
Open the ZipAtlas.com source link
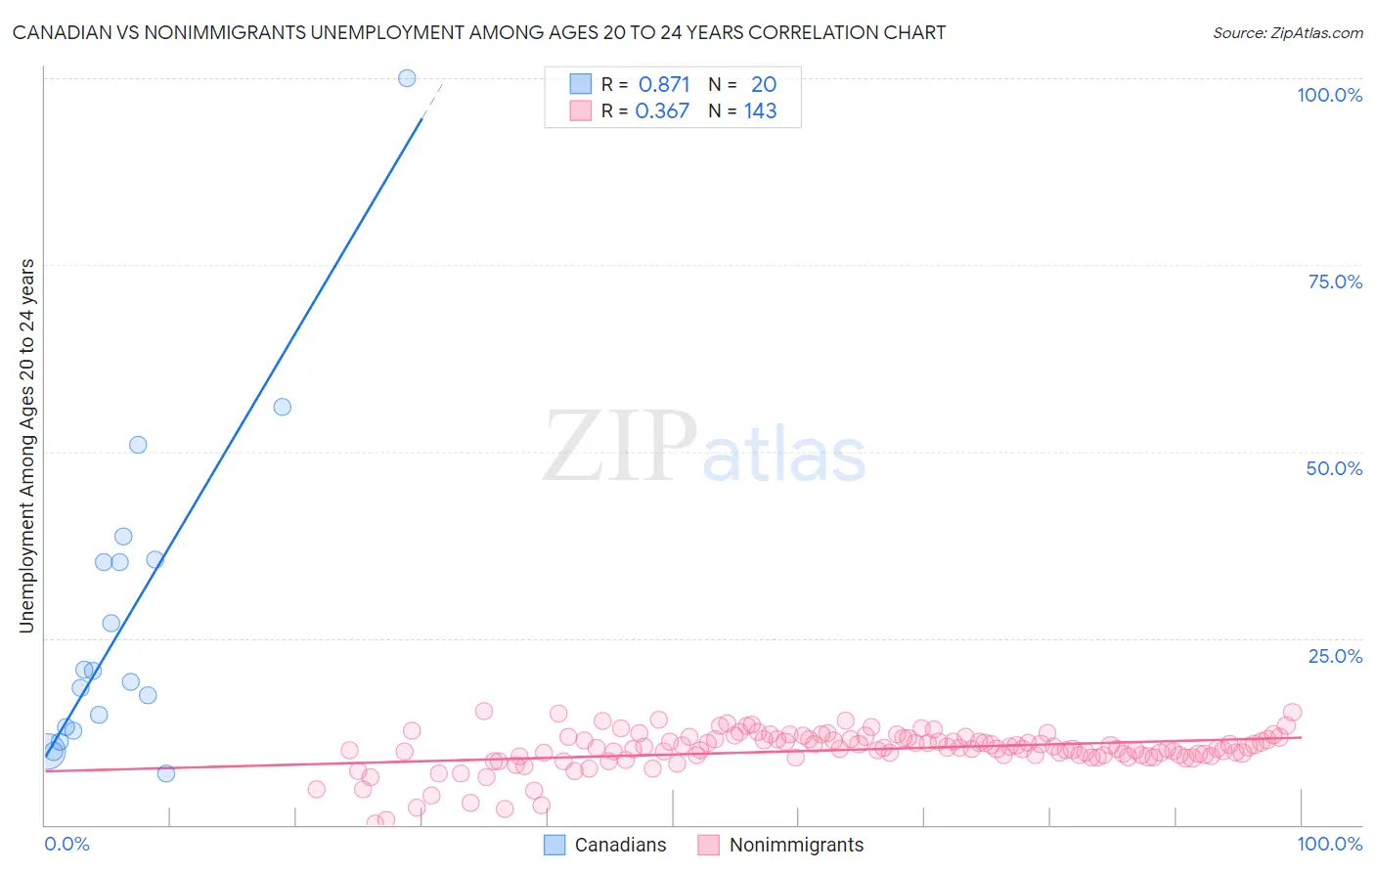[x=1288, y=32]
